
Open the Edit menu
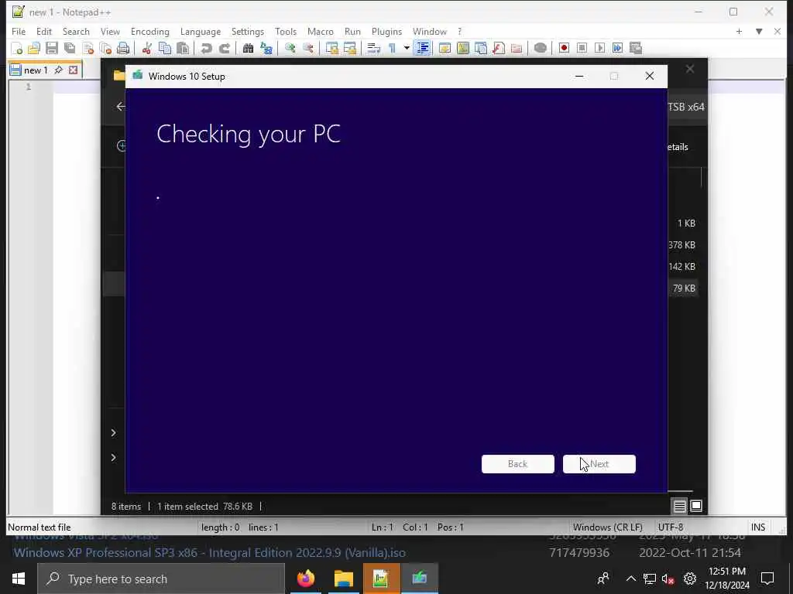coord(44,31)
